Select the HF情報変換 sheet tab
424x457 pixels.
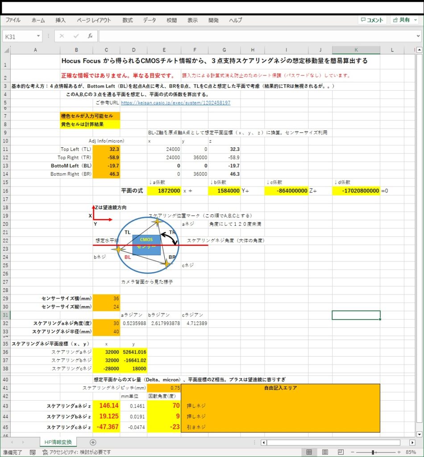pos(58,442)
